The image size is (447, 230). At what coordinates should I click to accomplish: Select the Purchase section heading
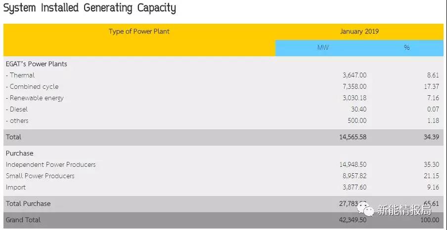[x=19, y=153]
